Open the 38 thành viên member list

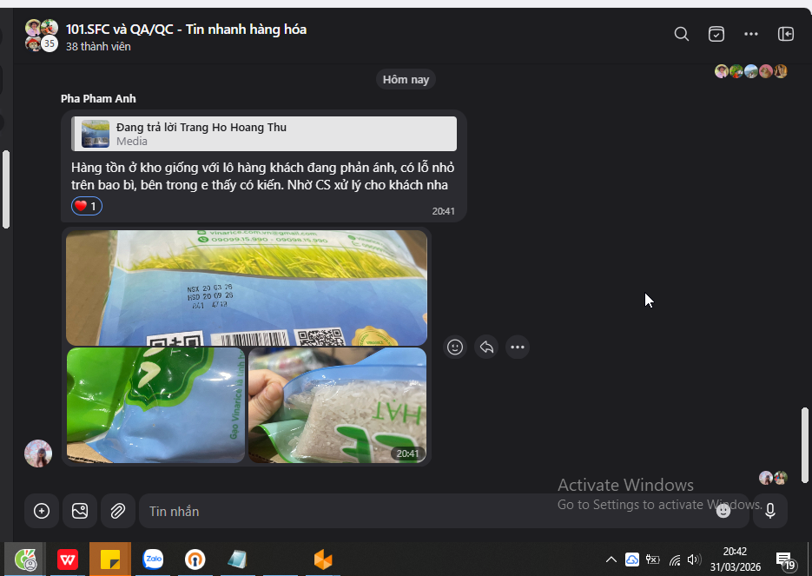coord(98,47)
